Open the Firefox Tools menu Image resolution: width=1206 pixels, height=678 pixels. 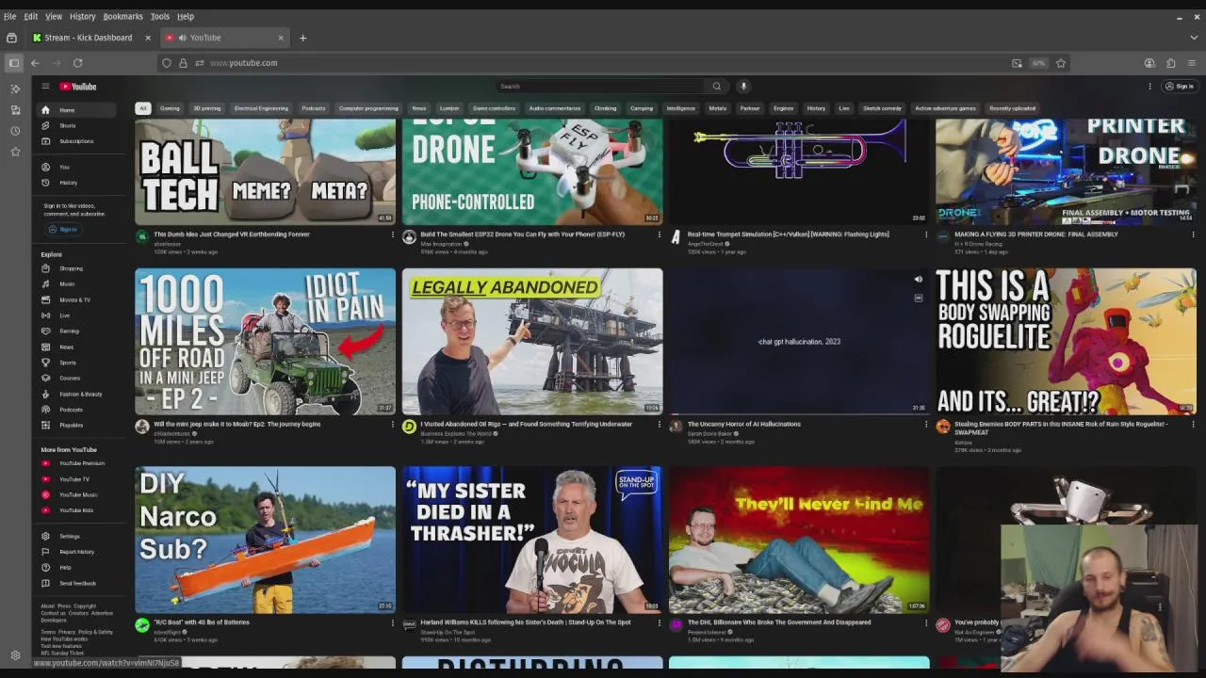click(x=160, y=16)
